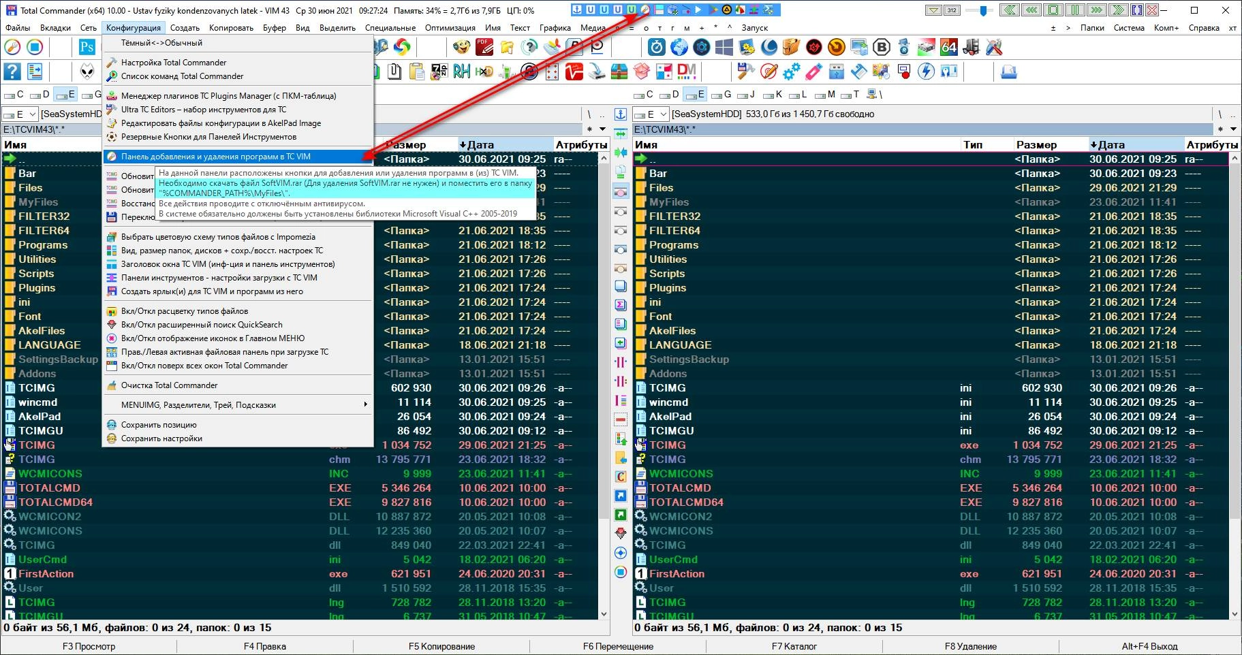
Task: Open the black 'B' hexagon toolbar icon
Action: 882,47
